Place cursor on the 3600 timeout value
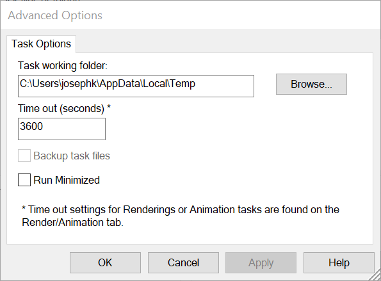 31,126
